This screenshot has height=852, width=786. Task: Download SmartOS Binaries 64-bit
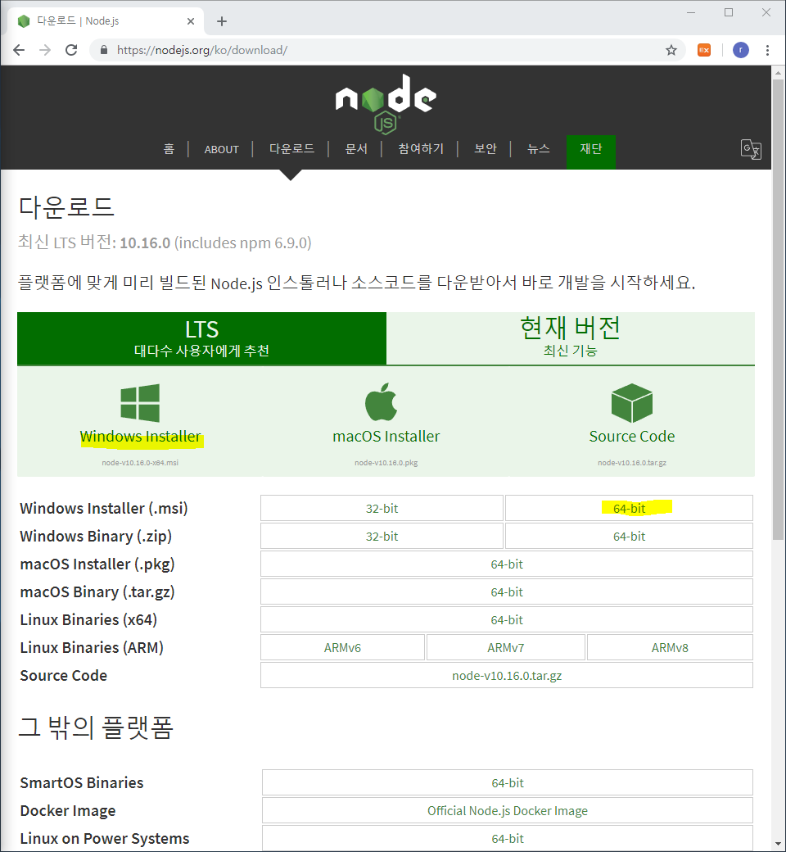(508, 782)
